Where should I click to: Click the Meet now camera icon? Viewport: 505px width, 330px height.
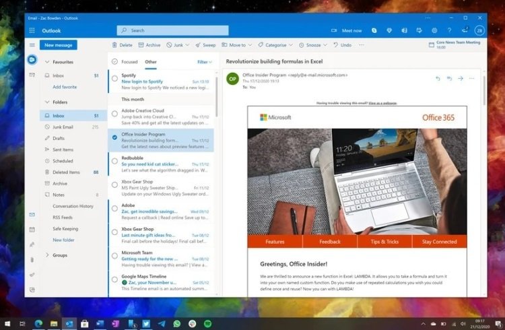point(334,30)
